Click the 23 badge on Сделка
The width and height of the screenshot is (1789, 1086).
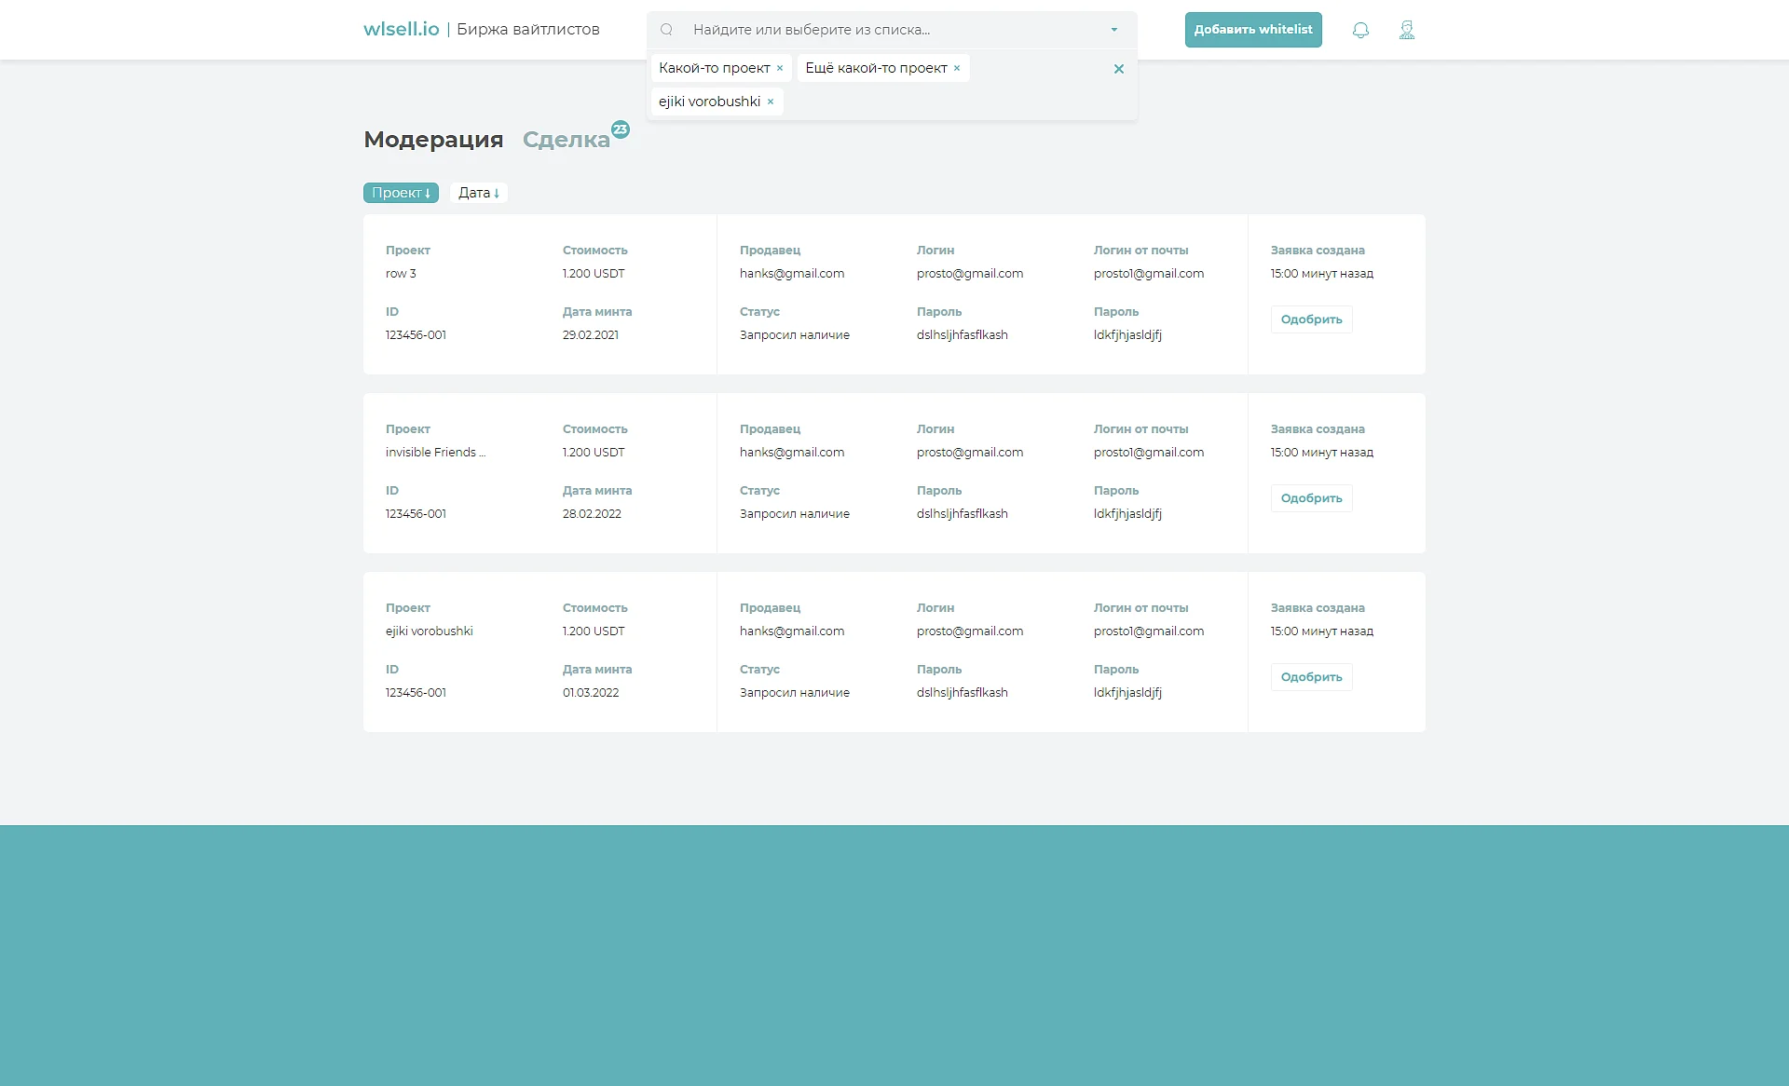[x=621, y=129]
